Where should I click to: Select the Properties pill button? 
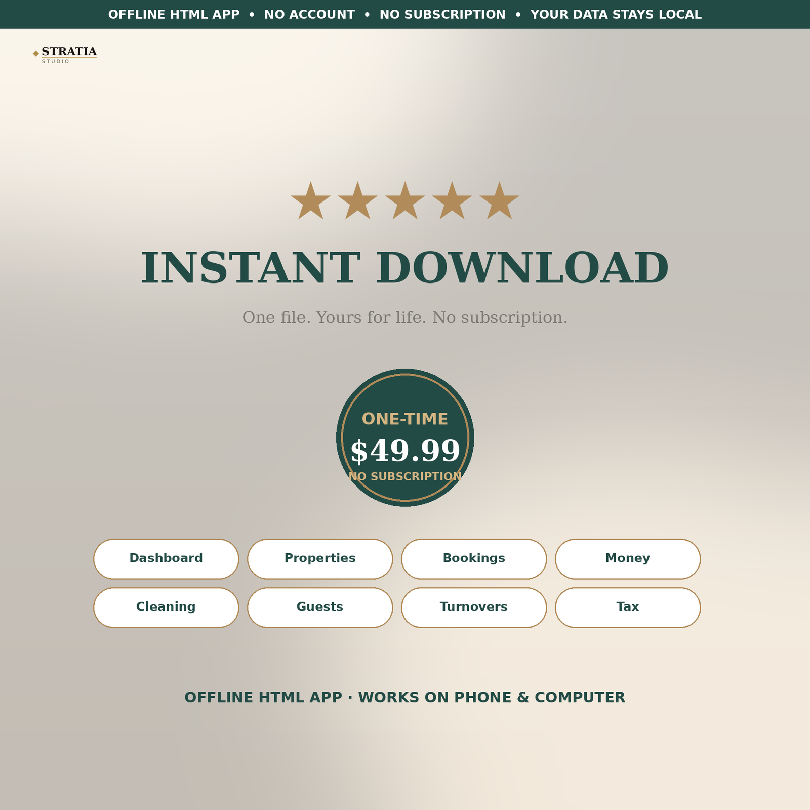click(x=320, y=559)
